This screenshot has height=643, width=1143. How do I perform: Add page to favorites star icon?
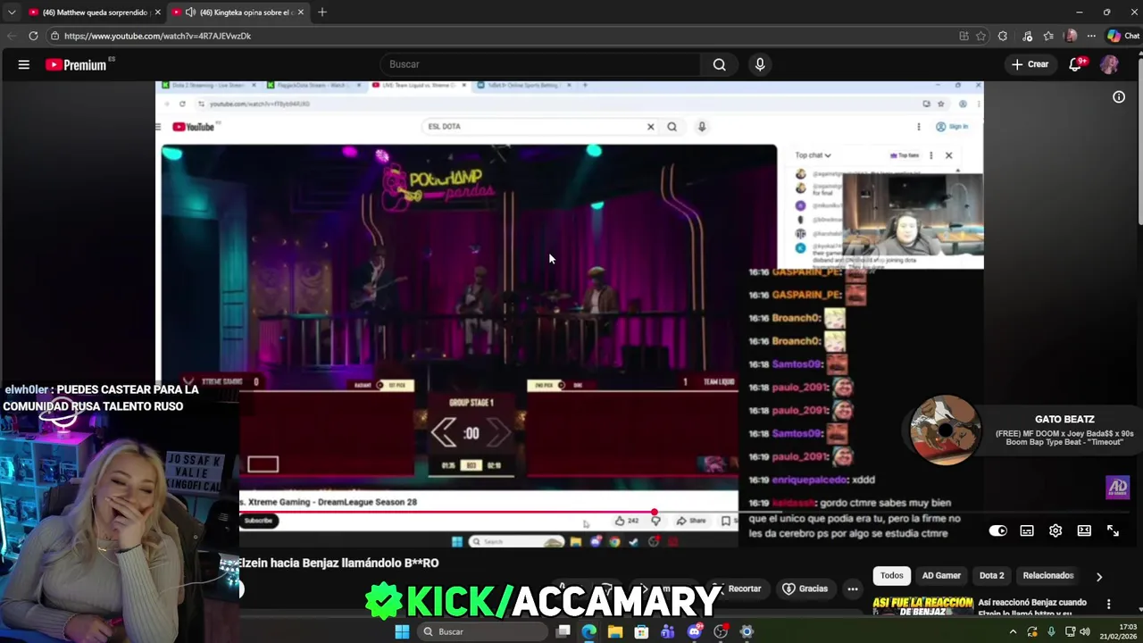[x=980, y=36]
